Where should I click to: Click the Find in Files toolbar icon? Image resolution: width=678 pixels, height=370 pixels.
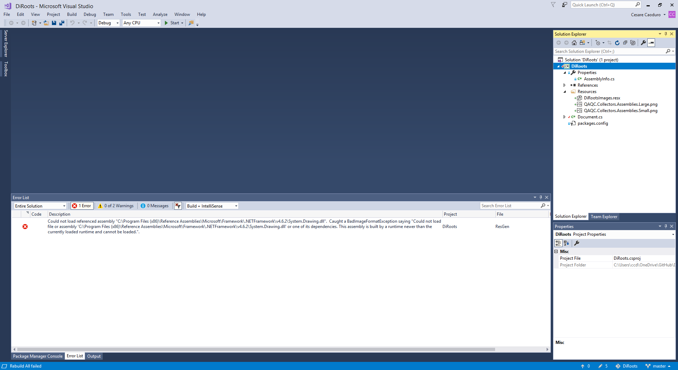(191, 23)
